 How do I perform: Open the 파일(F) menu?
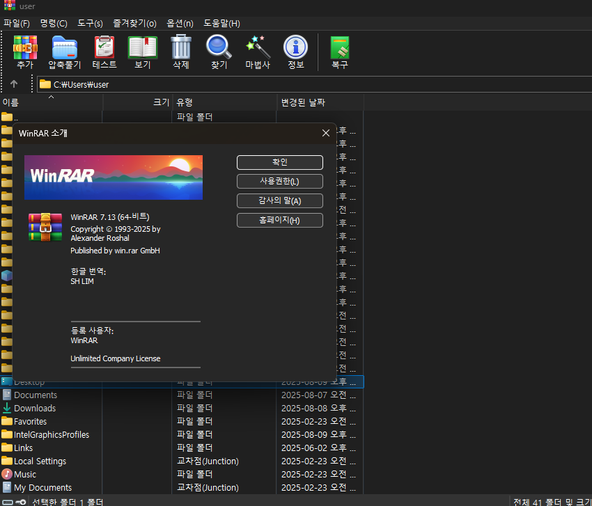point(17,24)
